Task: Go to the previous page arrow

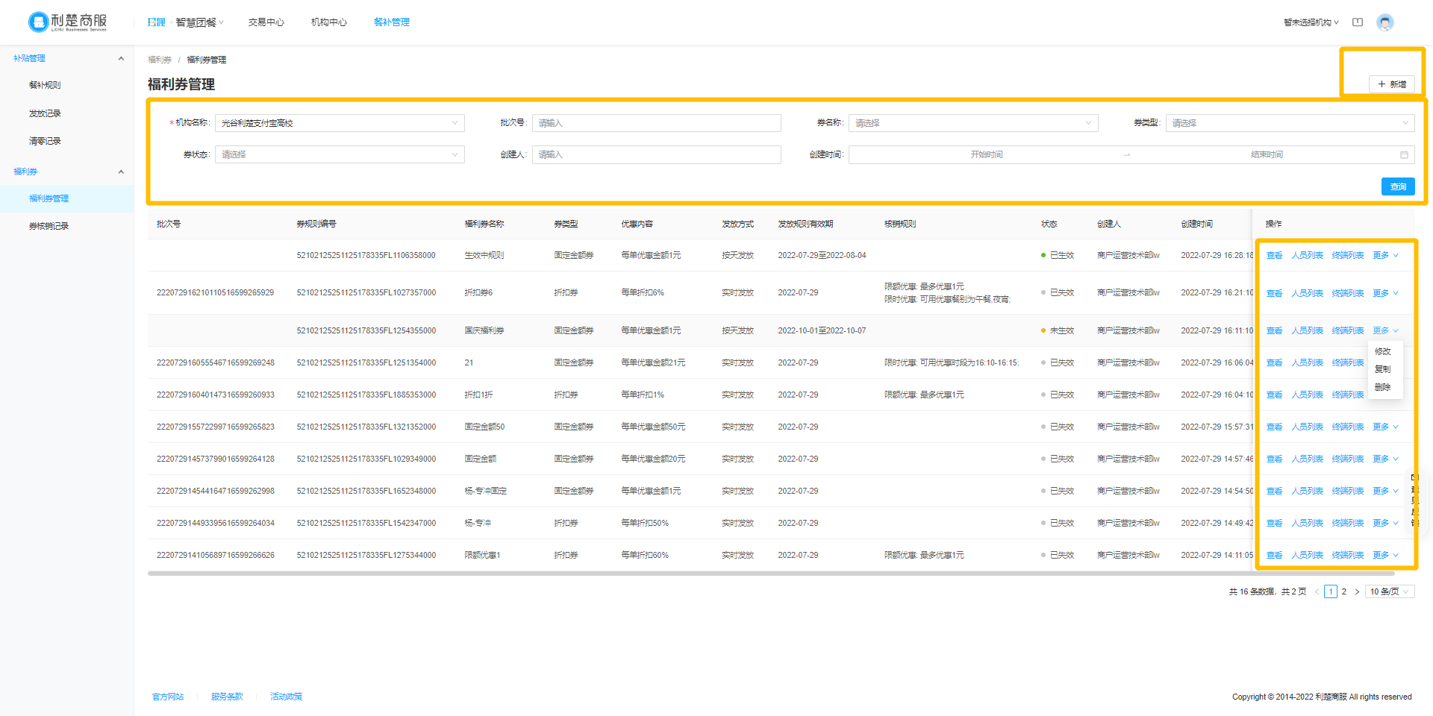Action: 1317,591
